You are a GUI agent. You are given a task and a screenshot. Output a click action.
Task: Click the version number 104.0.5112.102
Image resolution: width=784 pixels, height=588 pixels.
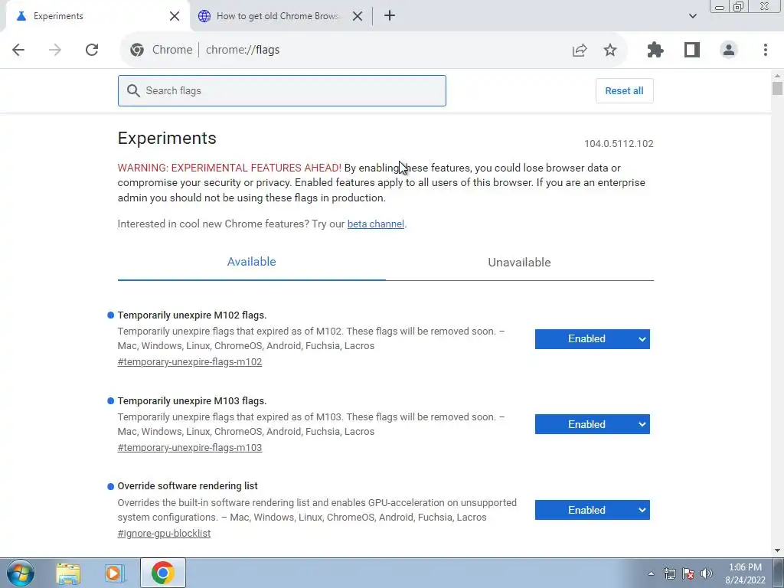coord(619,143)
